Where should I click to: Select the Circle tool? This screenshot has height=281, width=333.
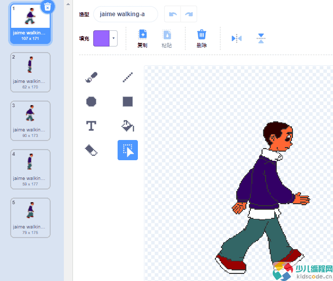coord(91,102)
